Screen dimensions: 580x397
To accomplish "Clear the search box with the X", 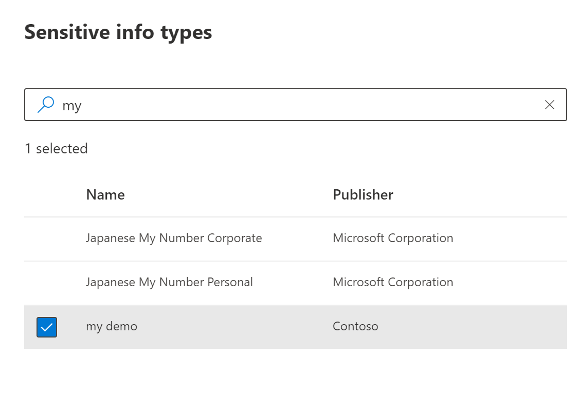I will pos(549,105).
